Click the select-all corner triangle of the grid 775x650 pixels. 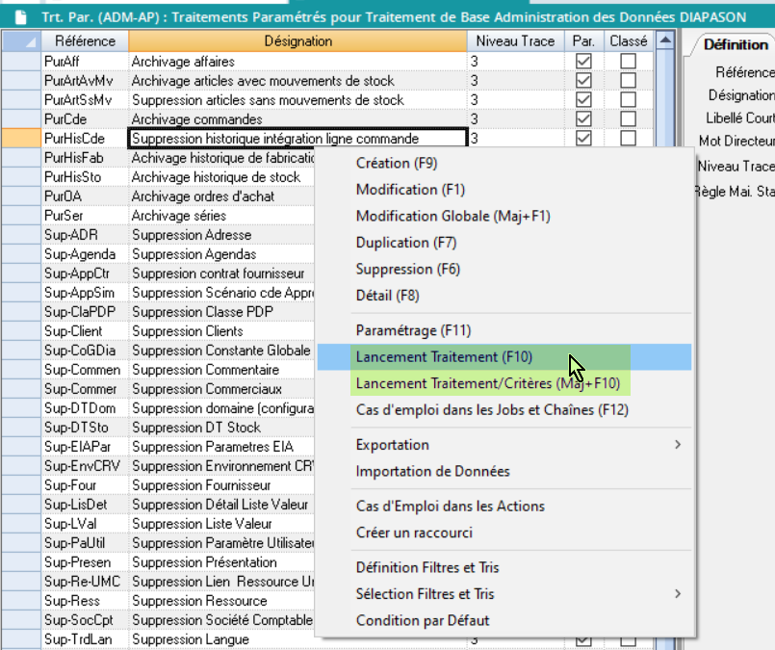coord(20,41)
